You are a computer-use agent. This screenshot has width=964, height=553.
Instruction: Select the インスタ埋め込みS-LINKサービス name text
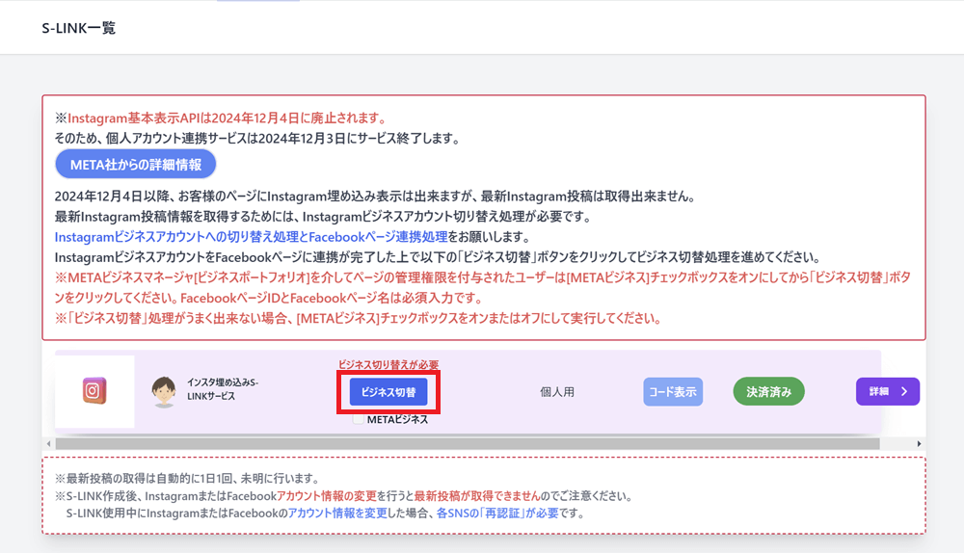tap(223, 390)
